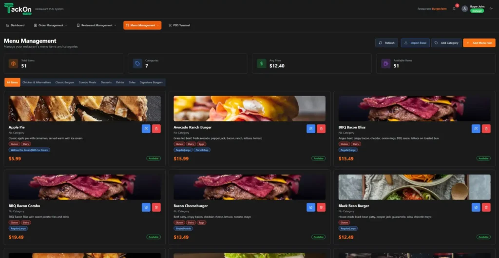Delete the Bacon Cheeseburger item
The image size is (499, 258).
321,207
